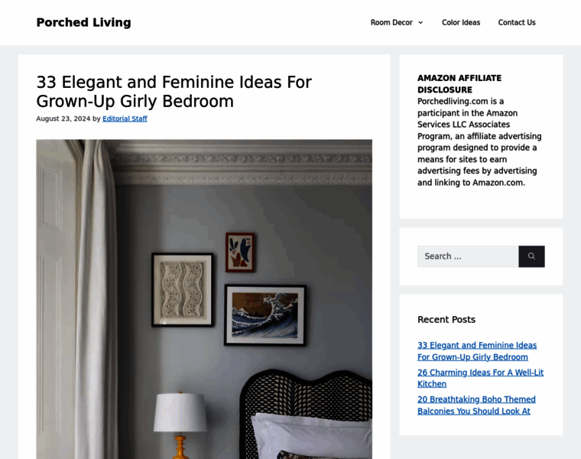Click the bedroom featured image
Image resolution: width=581 pixels, height=459 pixels.
204,299
